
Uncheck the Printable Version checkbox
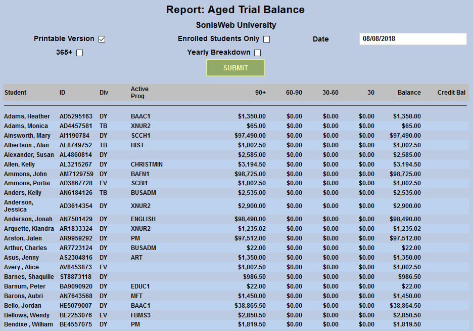pyautogui.click(x=101, y=38)
